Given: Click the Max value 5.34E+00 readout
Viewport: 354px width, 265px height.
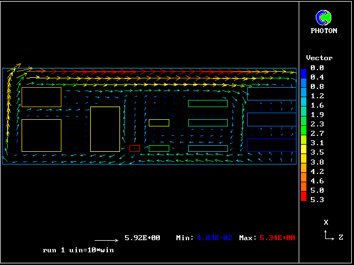Looking at the screenshot, I should (277, 238).
